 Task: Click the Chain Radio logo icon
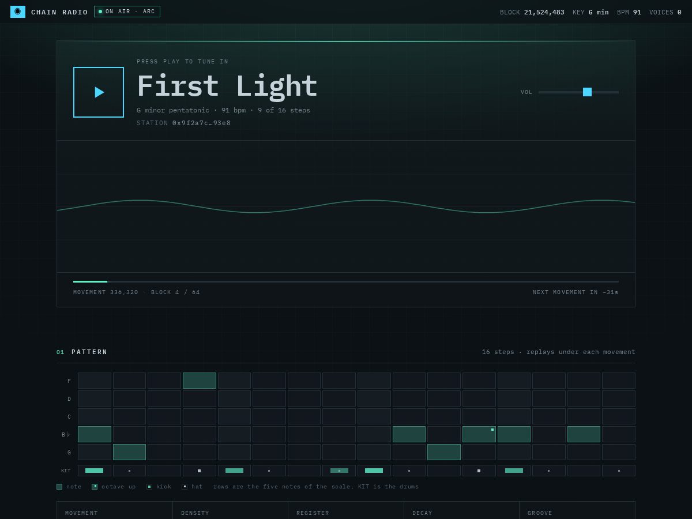(x=18, y=12)
